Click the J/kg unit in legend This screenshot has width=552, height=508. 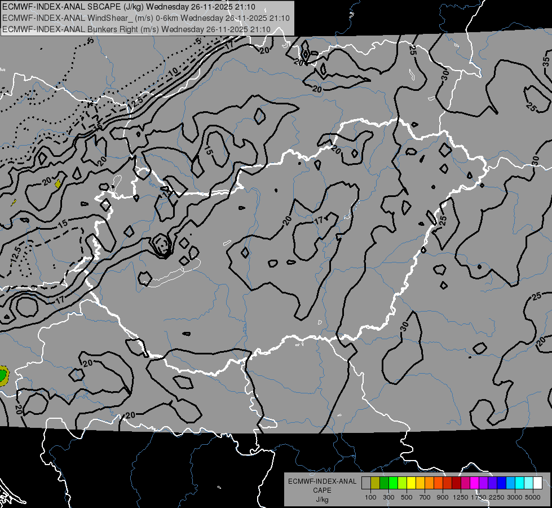point(322,500)
